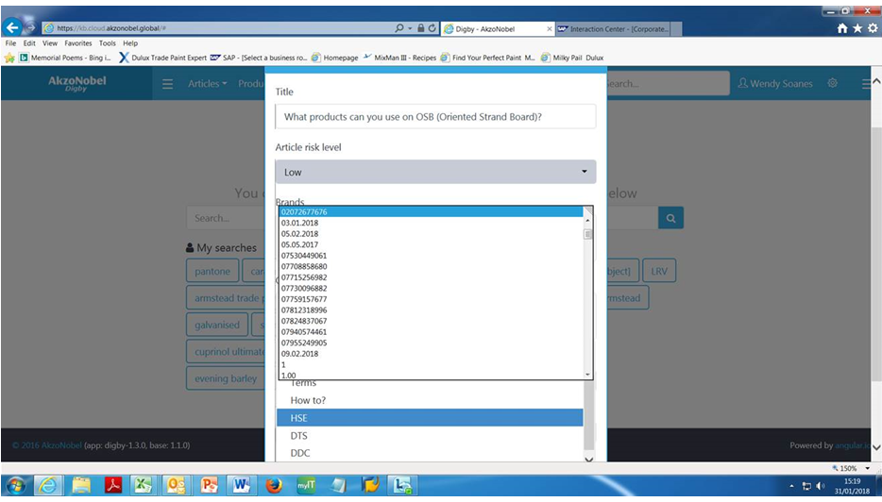882x502 pixels.
Task: Open the zoom level 150% dropdown arrow
Action: point(868,468)
